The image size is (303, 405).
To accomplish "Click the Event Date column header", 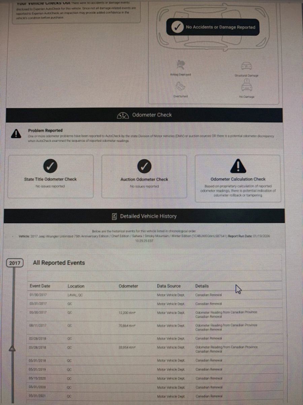I will tap(40, 286).
